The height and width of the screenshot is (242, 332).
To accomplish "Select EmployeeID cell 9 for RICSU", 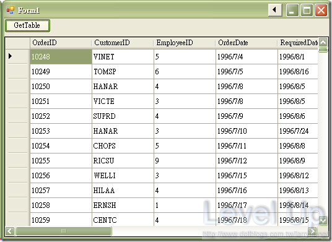I will tap(185, 160).
